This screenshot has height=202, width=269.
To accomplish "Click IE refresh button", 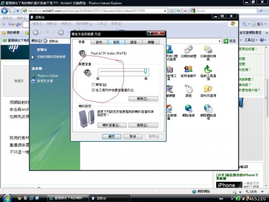I will (178, 11).
